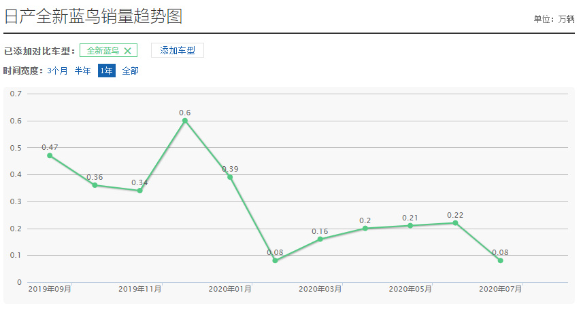The height and width of the screenshot is (312, 581).
Task: Switch time width to 半年
Action: click(x=82, y=71)
